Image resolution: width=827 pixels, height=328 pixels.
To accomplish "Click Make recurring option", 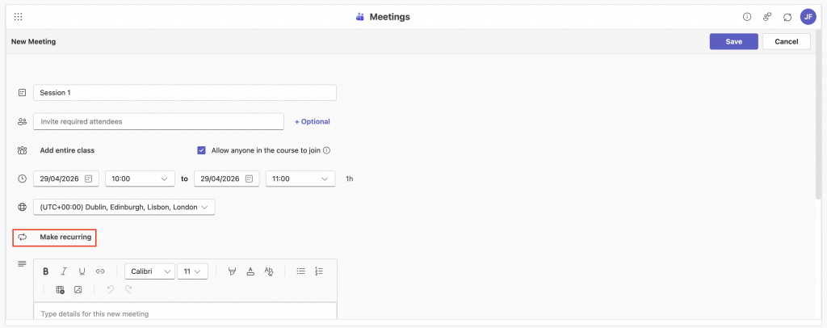I will pos(65,238).
